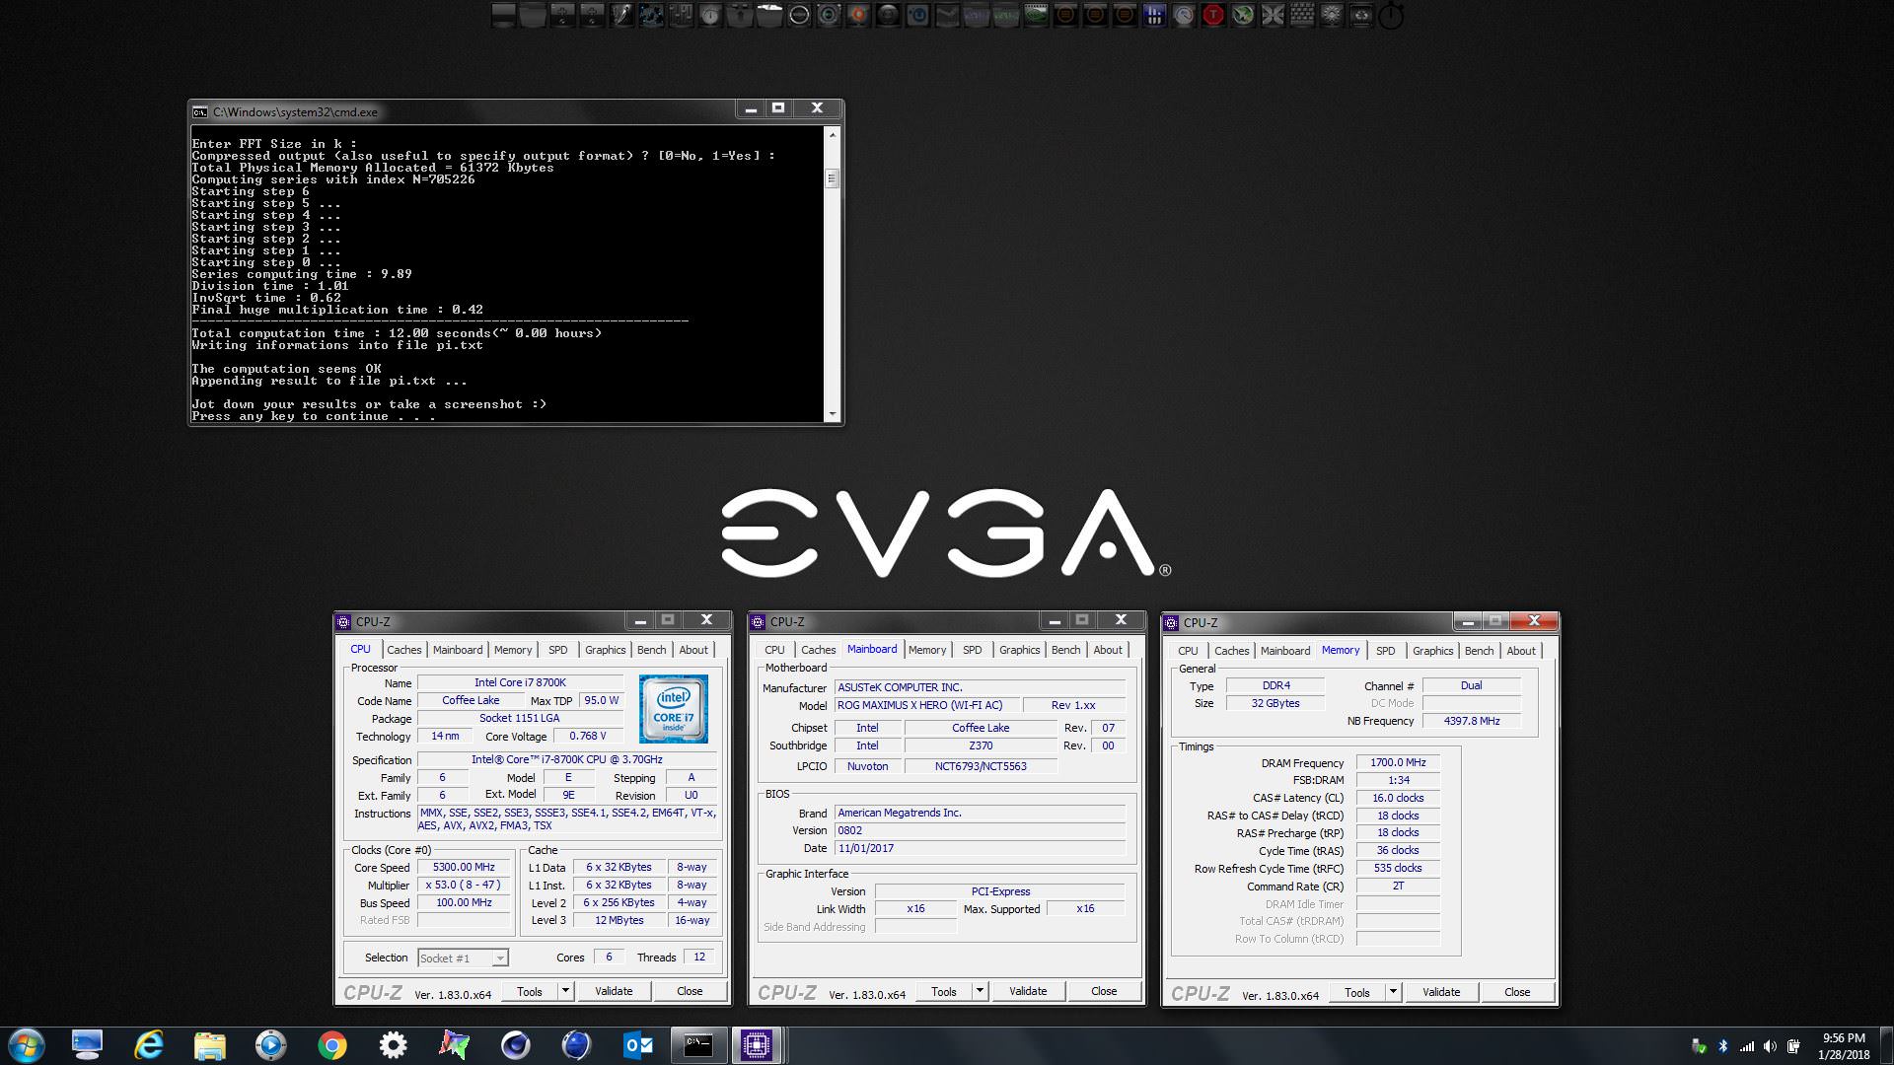Image resolution: width=1894 pixels, height=1065 pixels.
Task: Click the cmd window scrollbar thumb
Action: (832, 178)
